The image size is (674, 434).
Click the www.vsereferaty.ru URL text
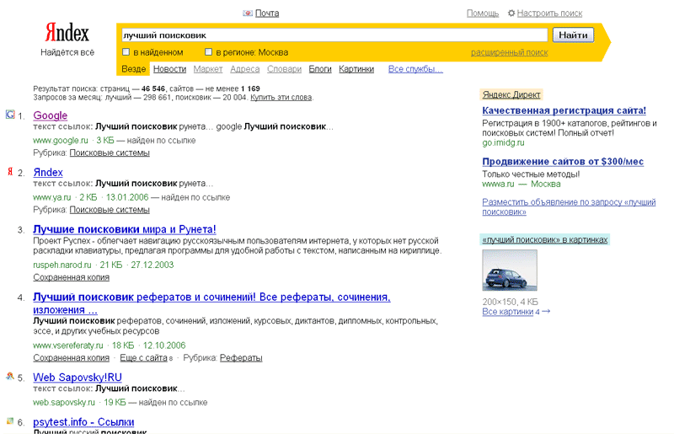coord(68,346)
